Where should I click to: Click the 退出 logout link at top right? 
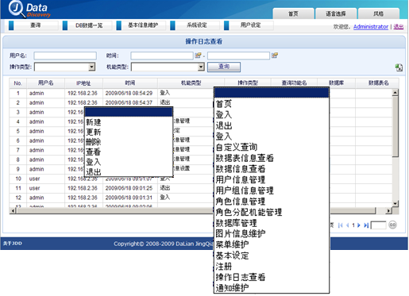coord(399,27)
